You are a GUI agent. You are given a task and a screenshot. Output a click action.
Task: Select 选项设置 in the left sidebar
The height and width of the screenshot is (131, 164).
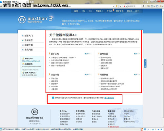pyautogui.click(x=29, y=40)
